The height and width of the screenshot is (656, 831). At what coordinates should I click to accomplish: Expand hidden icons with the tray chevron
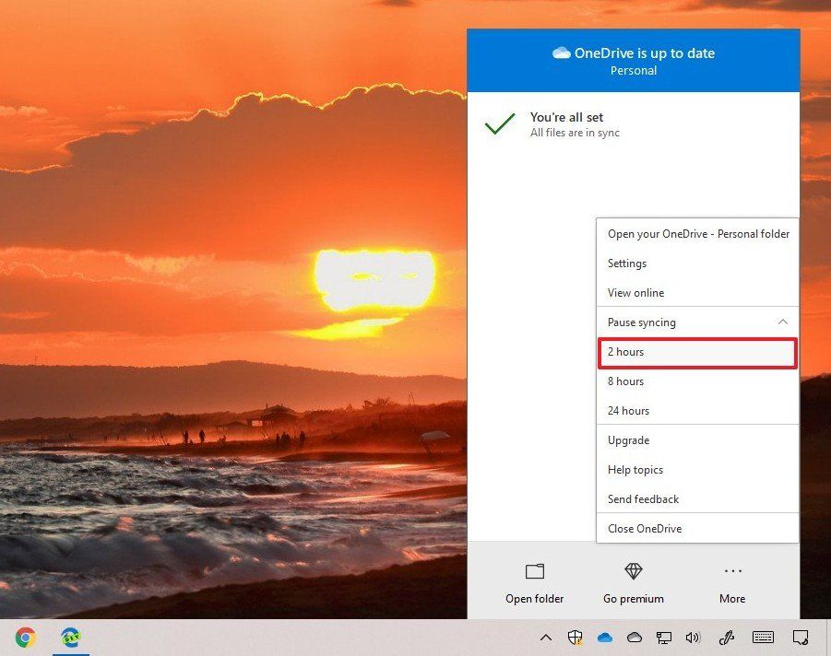[546, 637]
